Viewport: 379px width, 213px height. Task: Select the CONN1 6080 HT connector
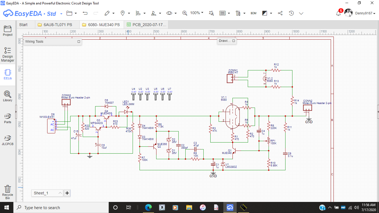coord(230,79)
